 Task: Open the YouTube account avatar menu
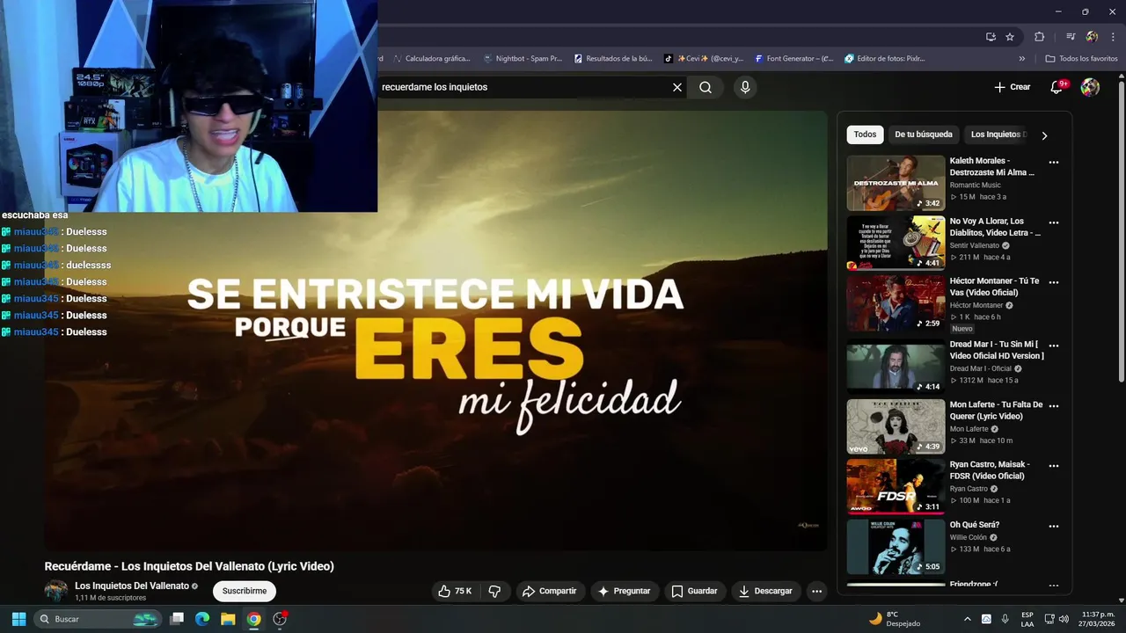(1090, 87)
